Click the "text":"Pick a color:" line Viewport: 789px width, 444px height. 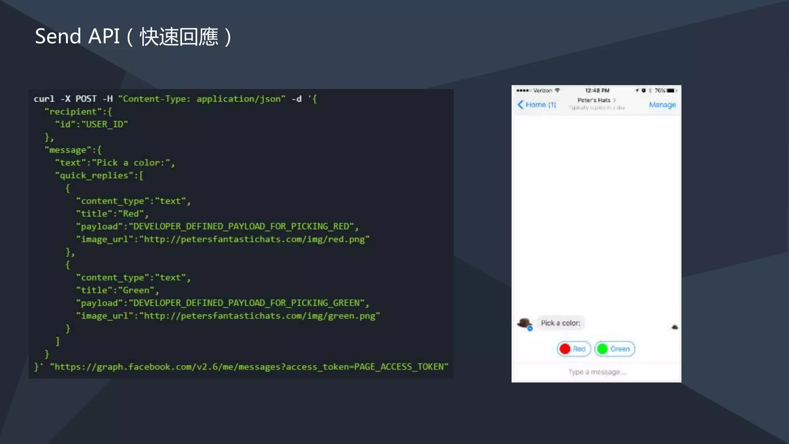coord(115,163)
